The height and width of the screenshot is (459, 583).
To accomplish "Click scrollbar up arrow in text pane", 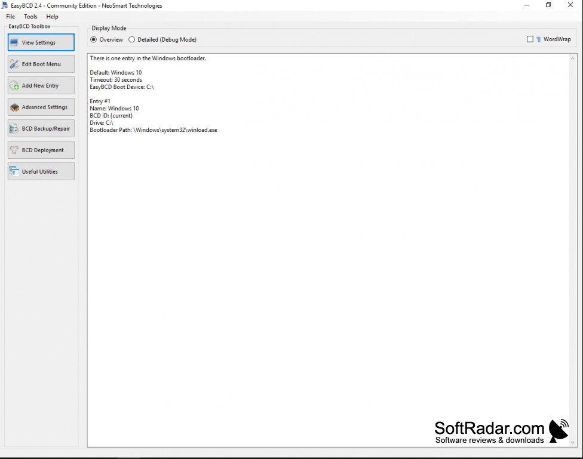I will pyautogui.click(x=573, y=58).
